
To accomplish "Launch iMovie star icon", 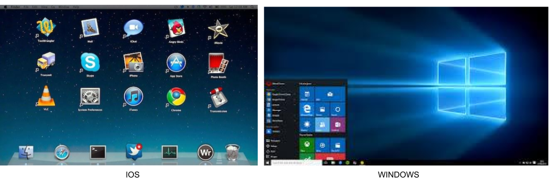I will tap(218, 29).
